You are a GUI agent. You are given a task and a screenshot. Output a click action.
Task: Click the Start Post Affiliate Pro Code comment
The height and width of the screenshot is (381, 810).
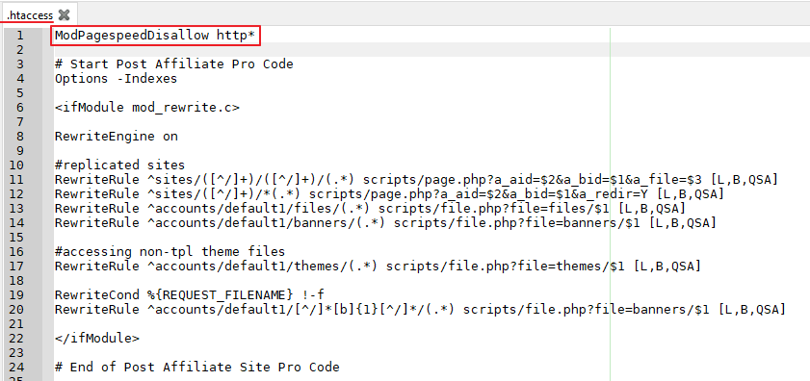pos(174,64)
